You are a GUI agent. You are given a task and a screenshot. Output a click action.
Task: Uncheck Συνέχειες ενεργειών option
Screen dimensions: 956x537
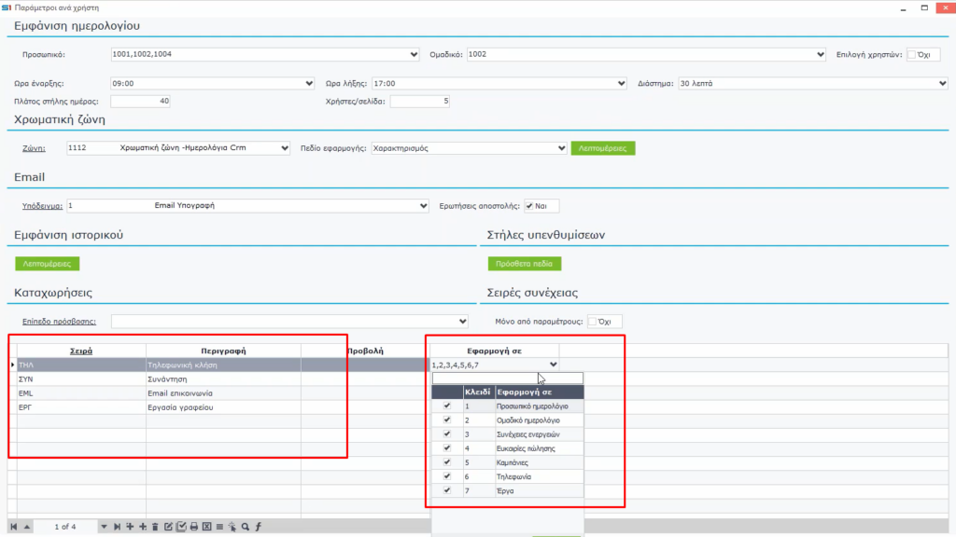pyautogui.click(x=447, y=434)
